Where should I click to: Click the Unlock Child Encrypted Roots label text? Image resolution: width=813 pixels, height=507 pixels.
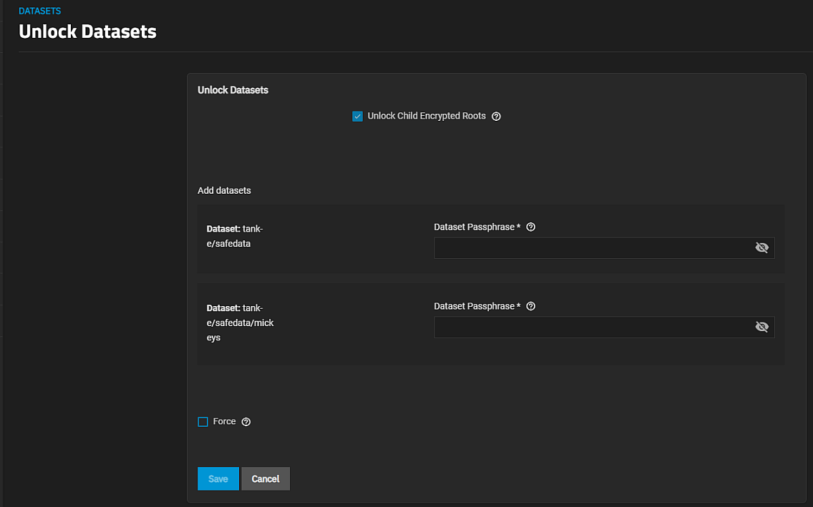[x=427, y=117]
